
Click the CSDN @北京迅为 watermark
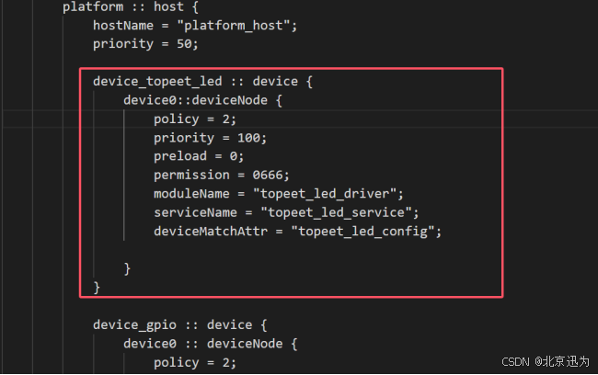tap(544, 362)
